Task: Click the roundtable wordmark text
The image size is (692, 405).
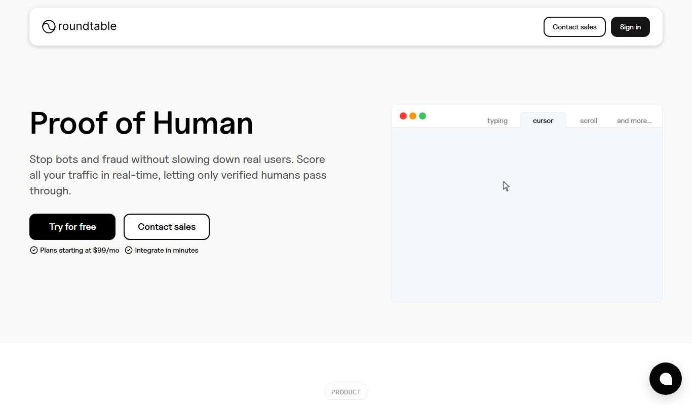Action: point(87,26)
